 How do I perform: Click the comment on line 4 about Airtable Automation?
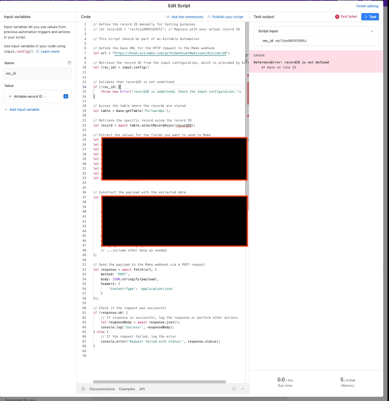click(x=146, y=39)
